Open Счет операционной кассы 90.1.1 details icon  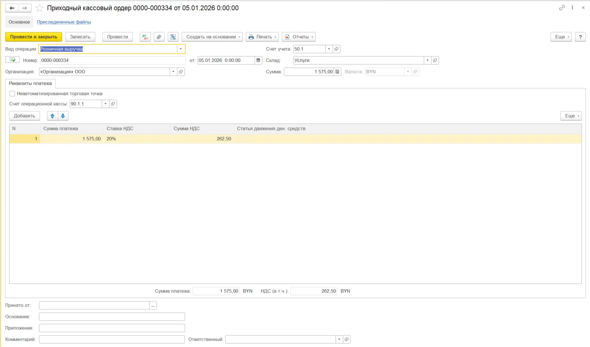pyautogui.click(x=113, y=104)
